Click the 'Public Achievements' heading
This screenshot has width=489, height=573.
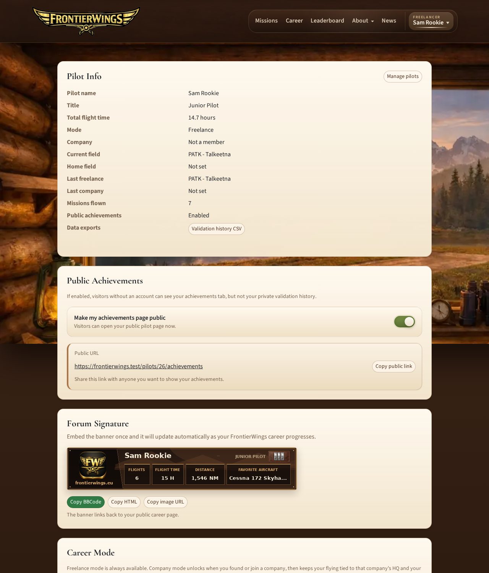(105, 281)
